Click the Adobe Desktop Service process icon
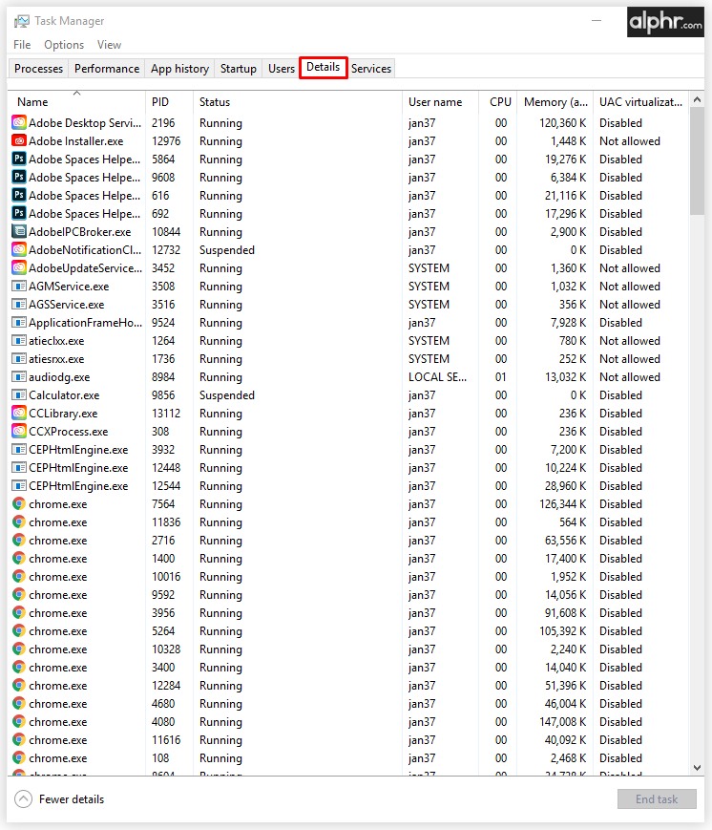This screenshot has width=712, height=830. pyautogui.click(x=19, y=123)
